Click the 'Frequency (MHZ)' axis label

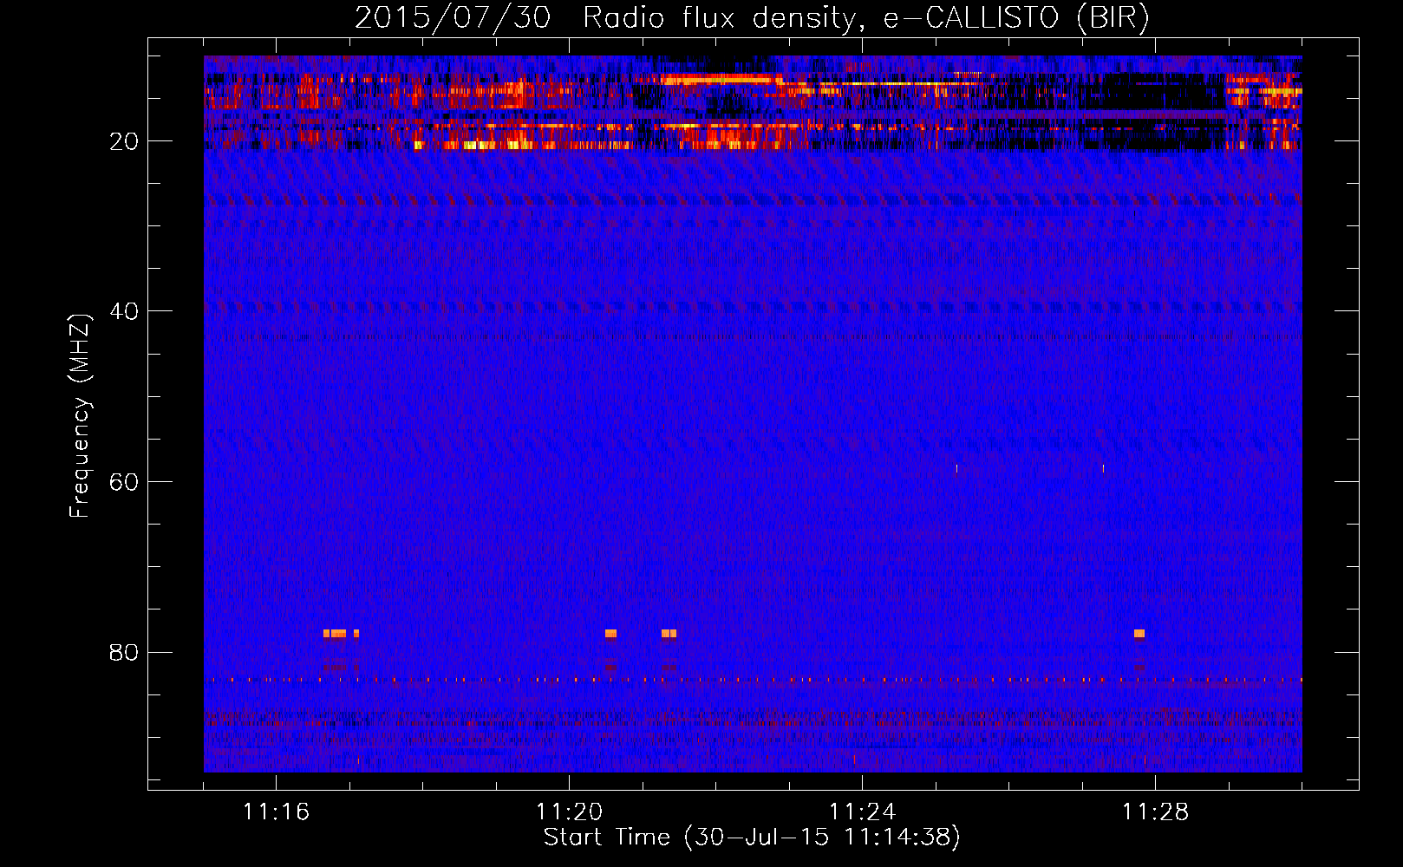[80, 416]
